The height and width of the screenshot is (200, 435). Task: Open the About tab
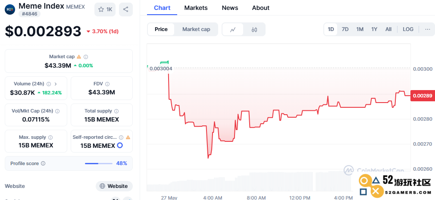point(261,8)
